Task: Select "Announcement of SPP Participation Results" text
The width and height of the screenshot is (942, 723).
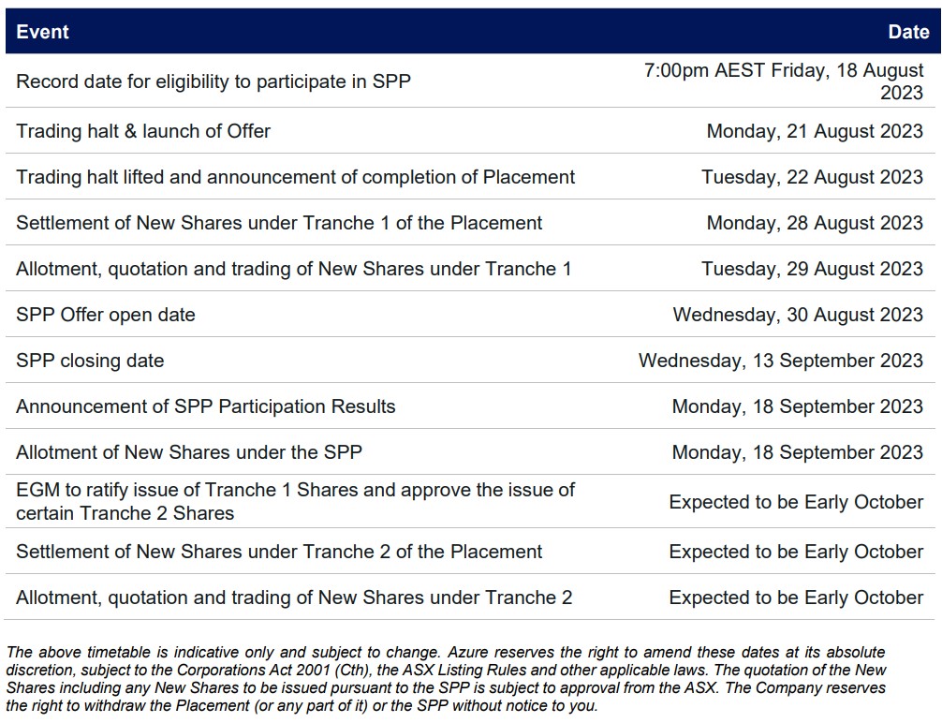Action: point(206,406)
